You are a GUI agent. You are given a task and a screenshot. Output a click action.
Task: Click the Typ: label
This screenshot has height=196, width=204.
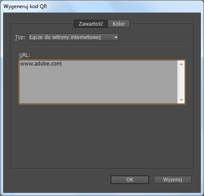click(x=20, y=37)
